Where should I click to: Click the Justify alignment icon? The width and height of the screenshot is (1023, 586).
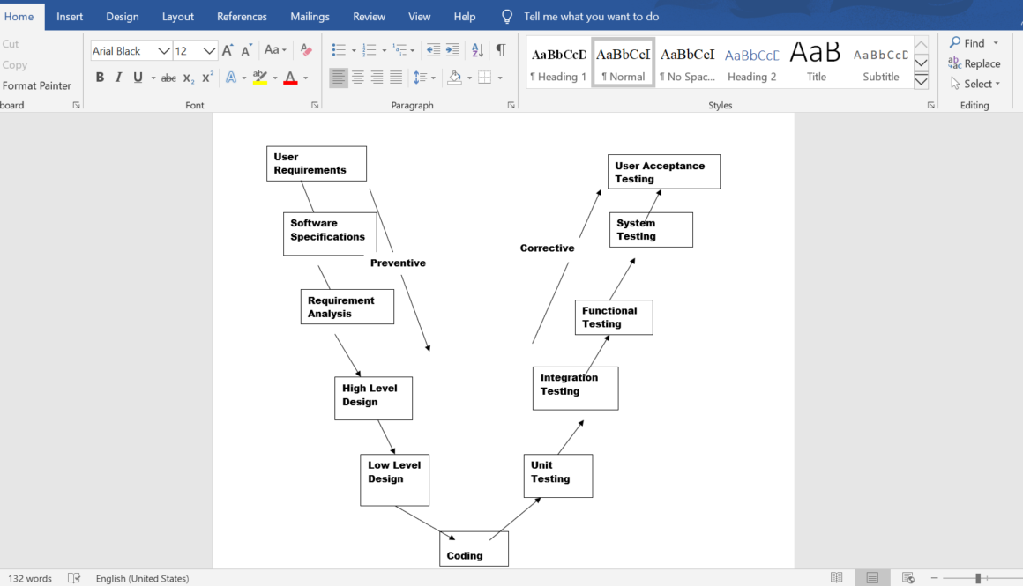click(396, 78)
